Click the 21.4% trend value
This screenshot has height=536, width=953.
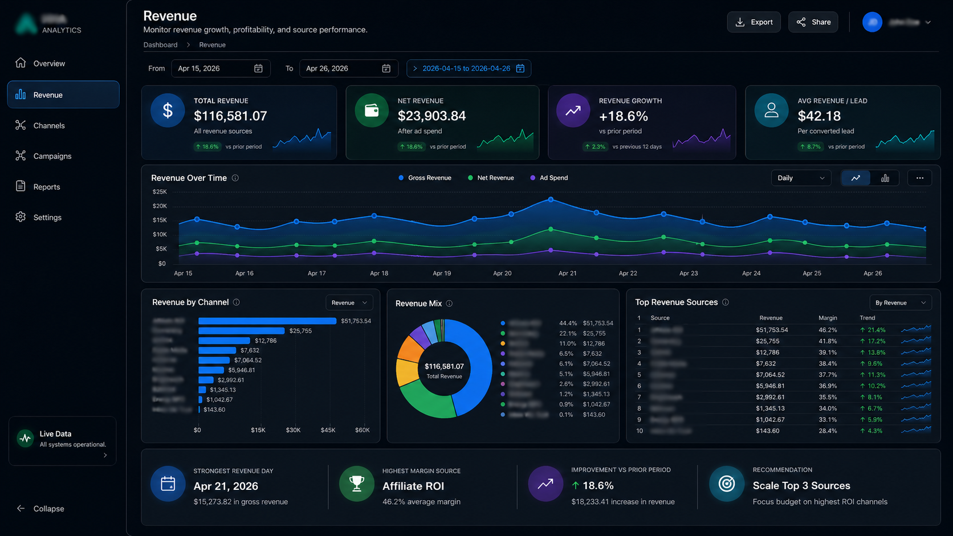pyautogui.click(x=873, y=330)
